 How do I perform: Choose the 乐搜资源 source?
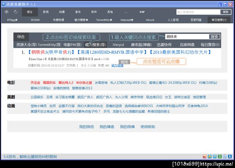58,20
